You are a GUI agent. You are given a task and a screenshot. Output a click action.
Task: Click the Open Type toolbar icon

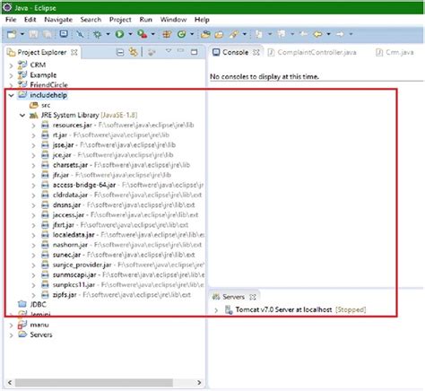point(205,34)
